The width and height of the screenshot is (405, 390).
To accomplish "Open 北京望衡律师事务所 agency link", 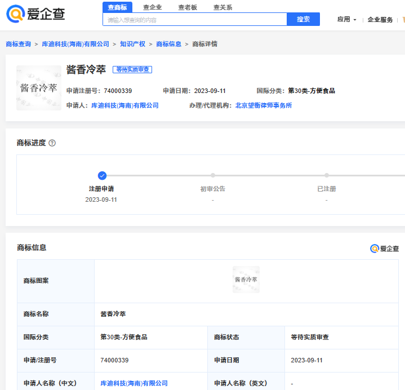I will click(264, 105).
